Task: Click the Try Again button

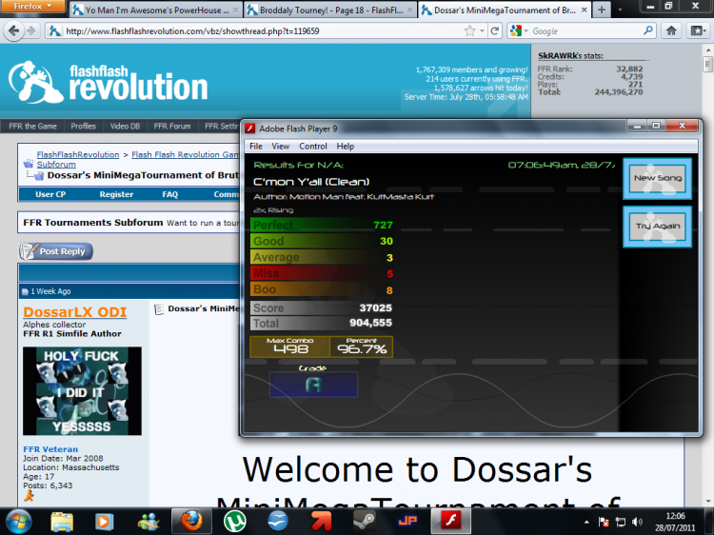Action: [x=657, y=227]
